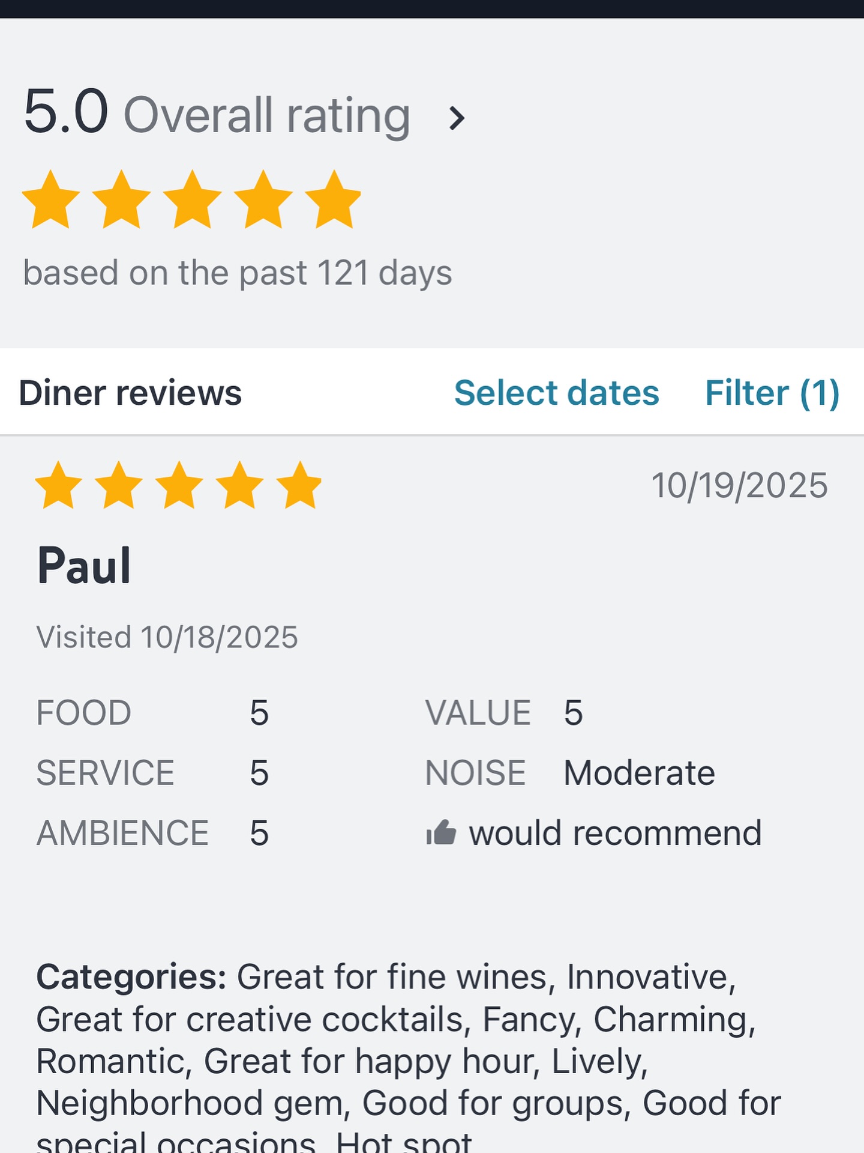Viewport: 864px width, 1153px height.
Task: Open Select dates for reviews
Action: pos(557,393)
